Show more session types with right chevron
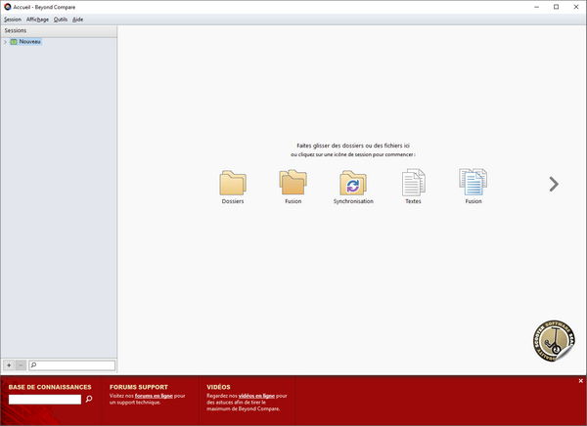Viewport: 587px width, 426px height. [554, 184]
